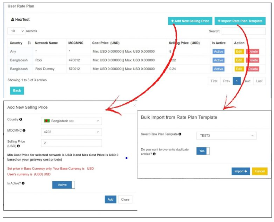Click the Is Active? info icon
Screen dimensions: 274x222
[23, 183]
